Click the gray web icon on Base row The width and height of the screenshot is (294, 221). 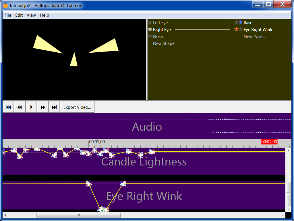[x=236, y=22]
